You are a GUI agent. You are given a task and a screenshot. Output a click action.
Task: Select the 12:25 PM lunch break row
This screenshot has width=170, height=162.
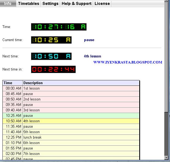(x=71, y=137)
